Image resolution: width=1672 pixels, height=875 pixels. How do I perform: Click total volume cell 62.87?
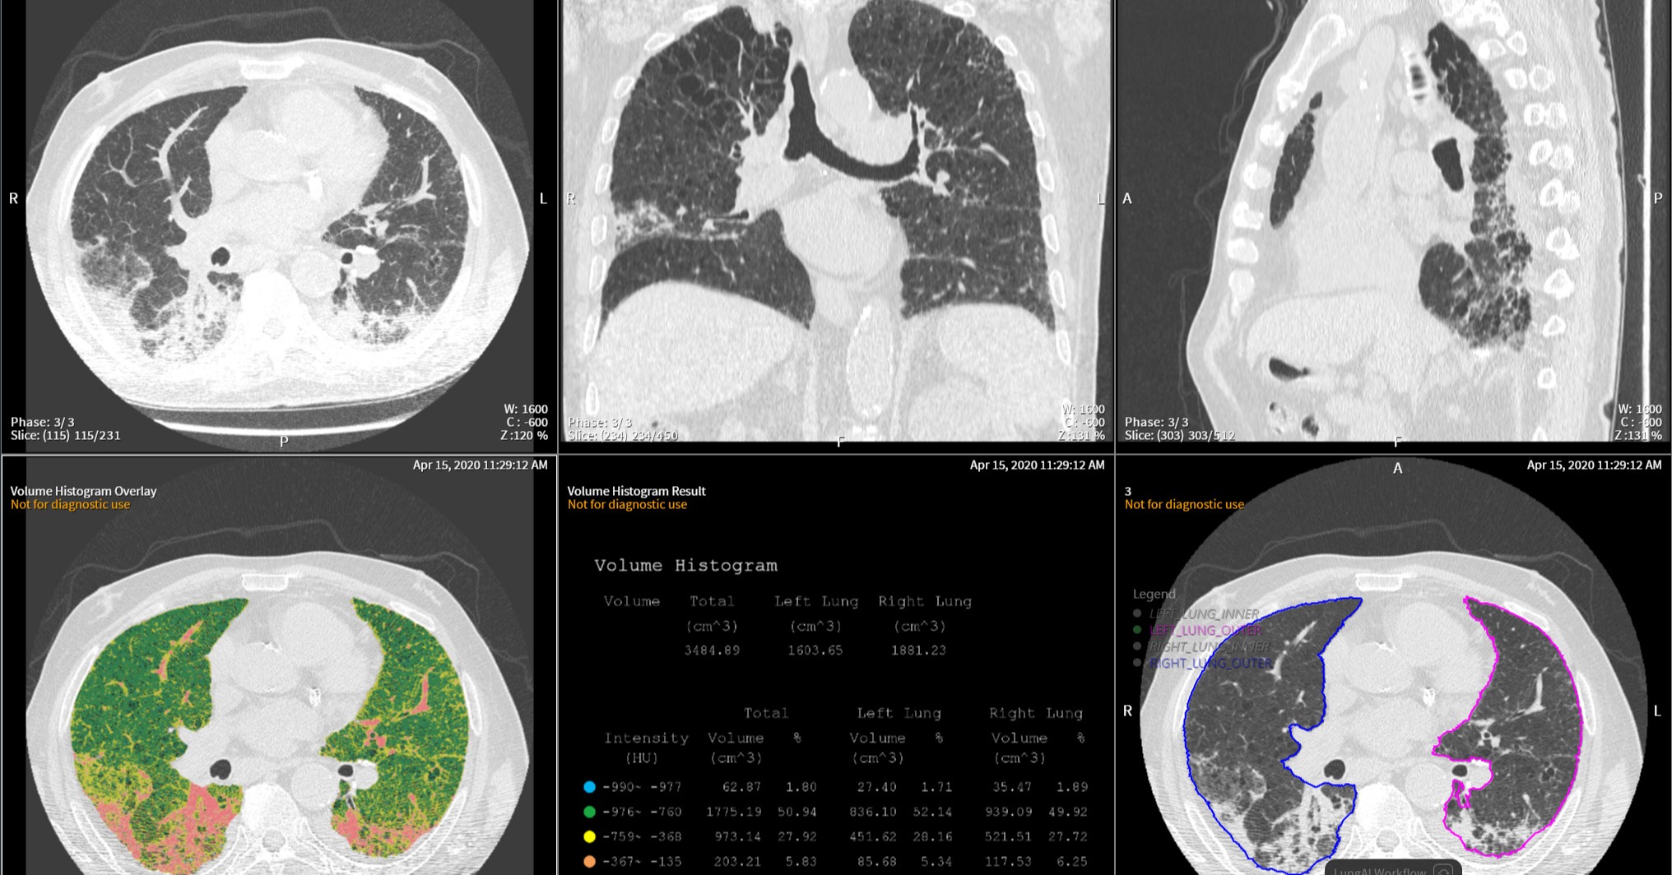(742, 787)
